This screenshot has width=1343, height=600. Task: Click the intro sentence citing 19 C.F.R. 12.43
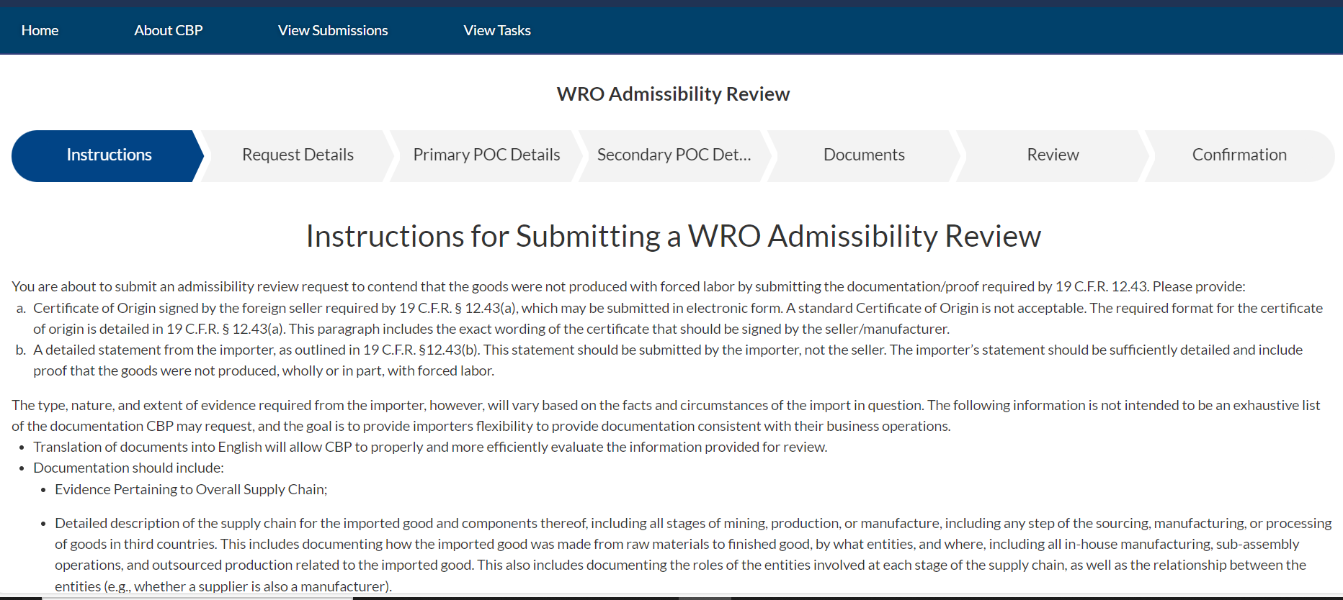pos(628,286)
